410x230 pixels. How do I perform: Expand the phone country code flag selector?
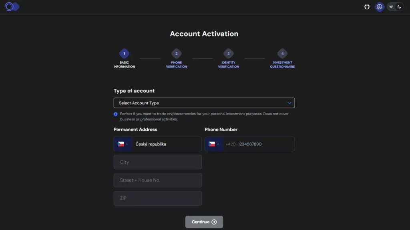[214, 144]
